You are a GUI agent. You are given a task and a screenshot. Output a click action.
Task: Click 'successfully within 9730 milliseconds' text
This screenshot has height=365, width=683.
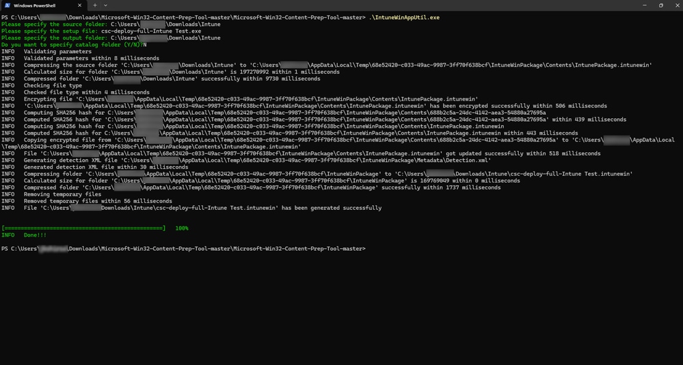260,79
